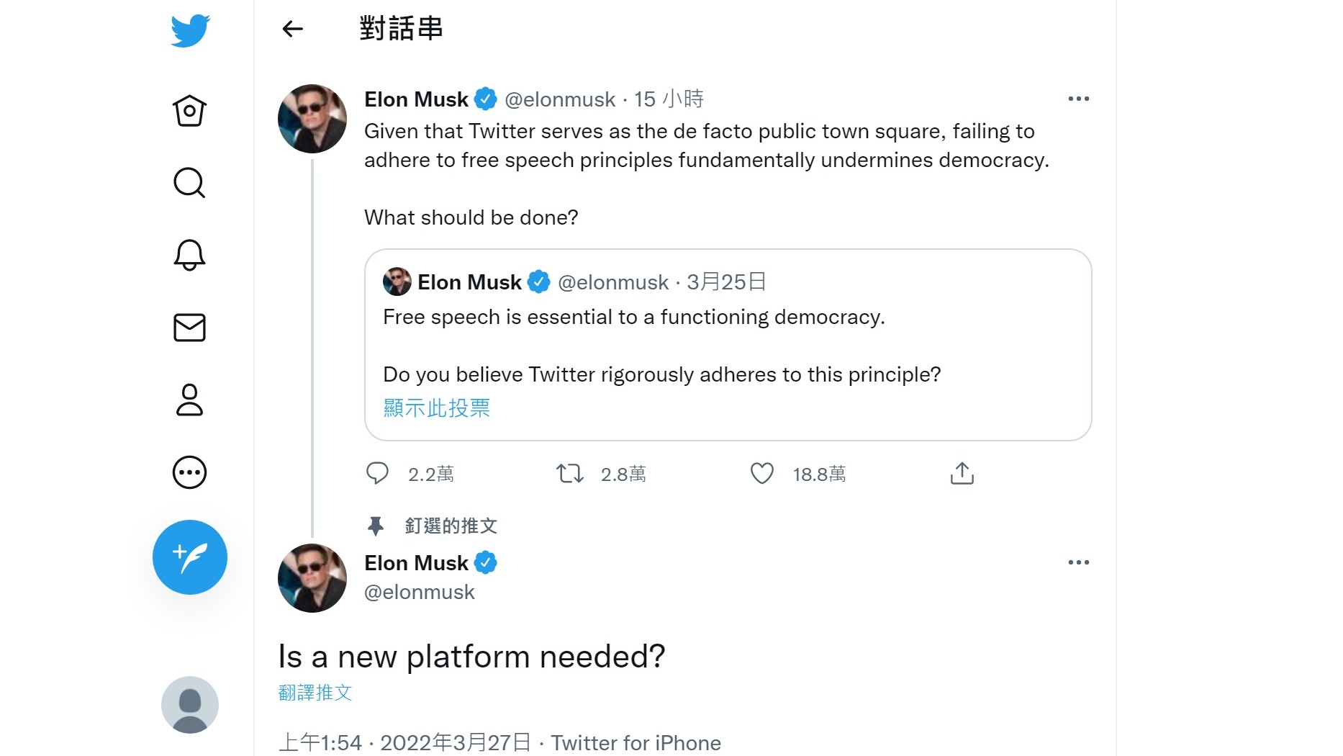Open the More circle menu icon
This screenshot has width=1343, height=756.
pos(189,472)
